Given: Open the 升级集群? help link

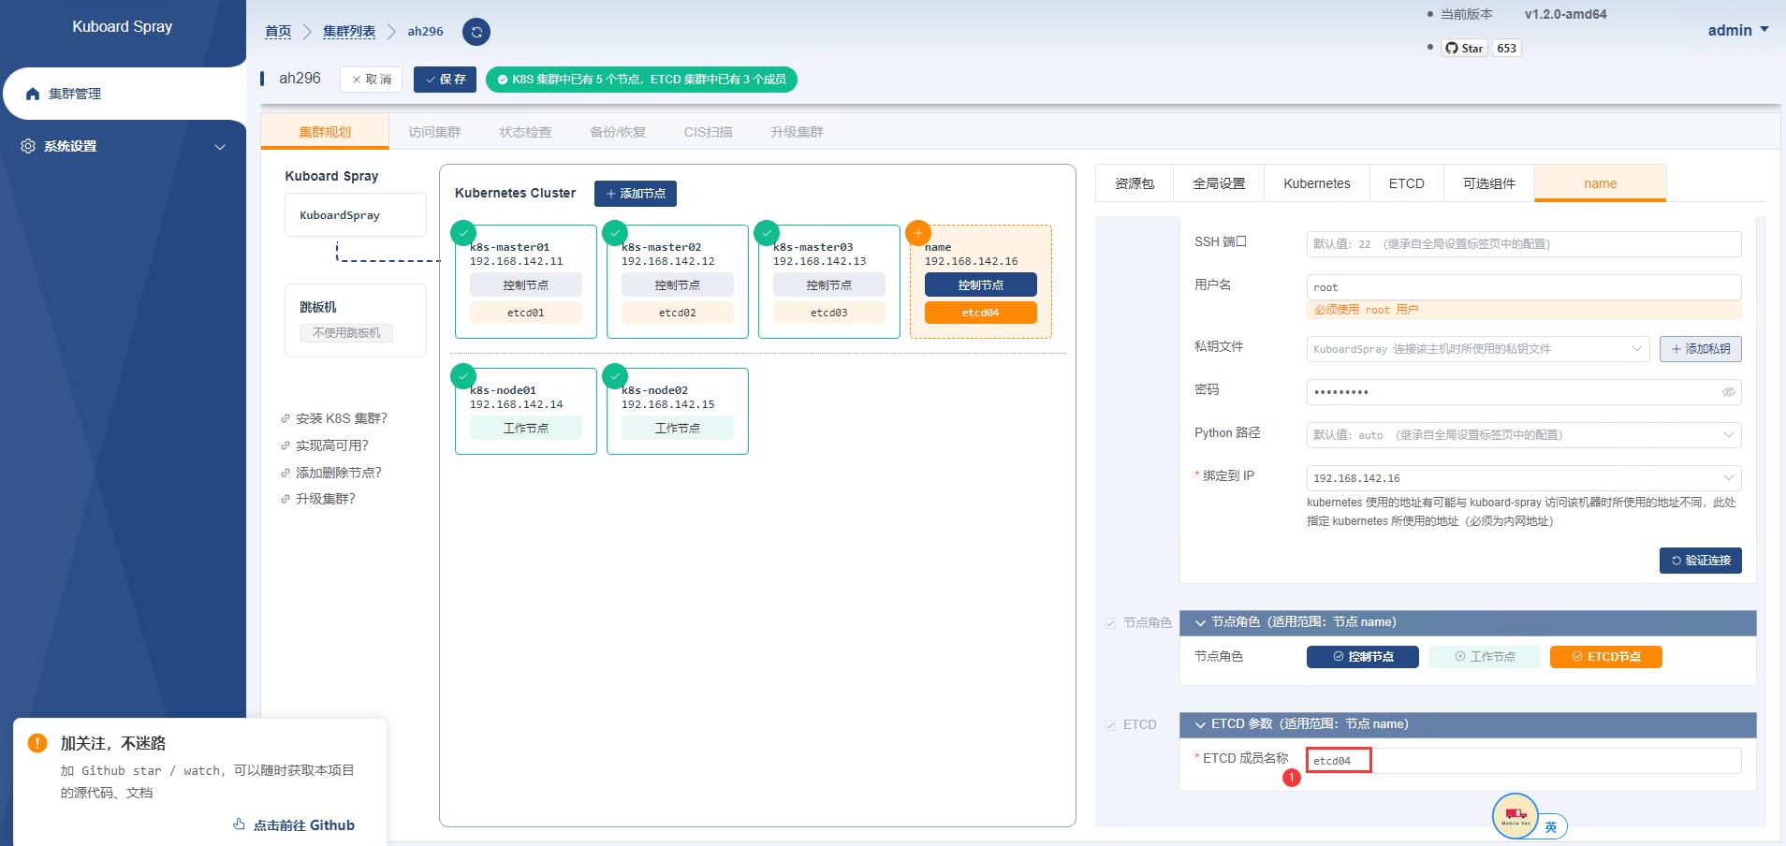Looking at the screenshot, I should 318,499.
